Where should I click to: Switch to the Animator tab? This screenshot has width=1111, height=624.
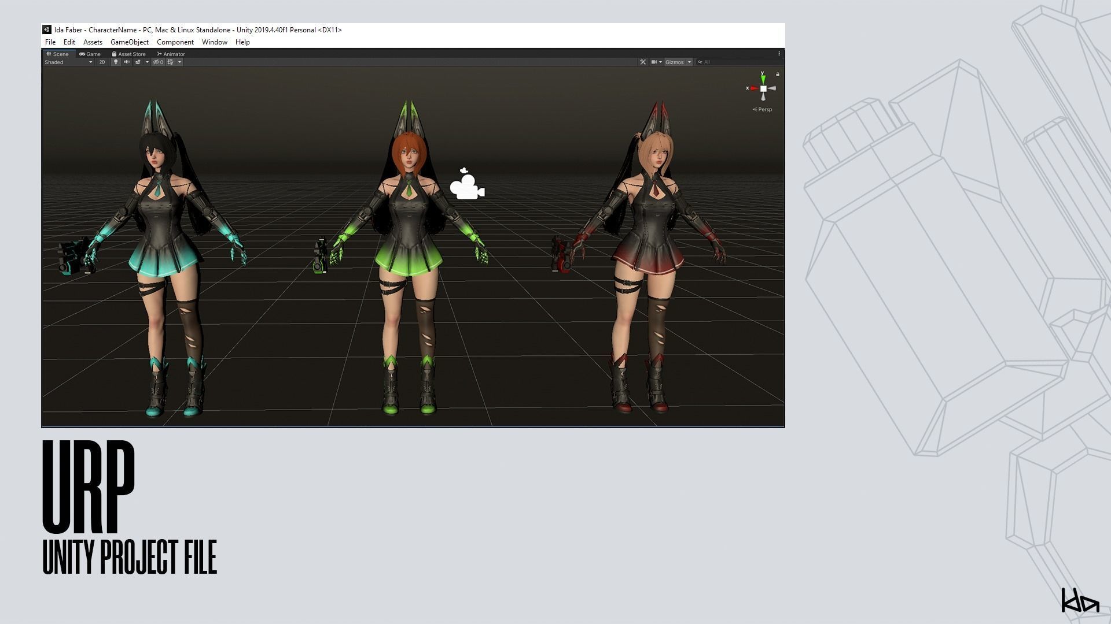[x=171, y=54]
